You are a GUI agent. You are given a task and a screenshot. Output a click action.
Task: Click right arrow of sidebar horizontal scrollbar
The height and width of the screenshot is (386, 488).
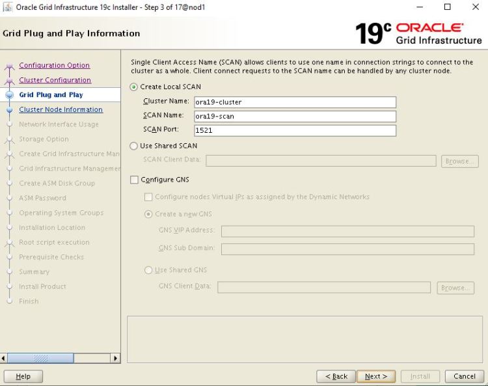click(116, 358)
